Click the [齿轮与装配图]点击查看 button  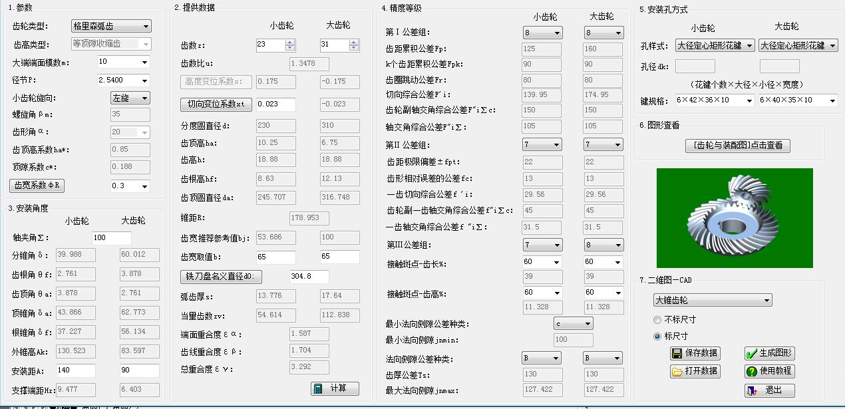[x=738, y=145]
